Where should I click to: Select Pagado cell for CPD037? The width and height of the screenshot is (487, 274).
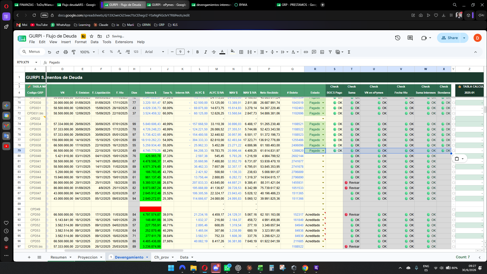click(315, 140)
